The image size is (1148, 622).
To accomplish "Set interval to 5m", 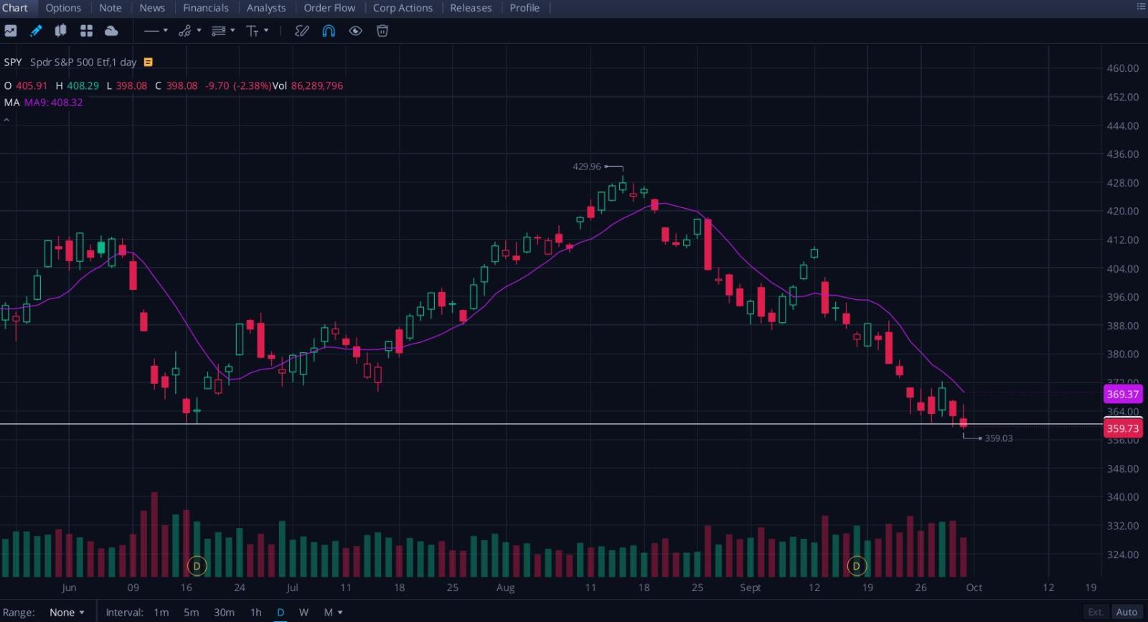I will pyautogui.click(x=191, y=612).
